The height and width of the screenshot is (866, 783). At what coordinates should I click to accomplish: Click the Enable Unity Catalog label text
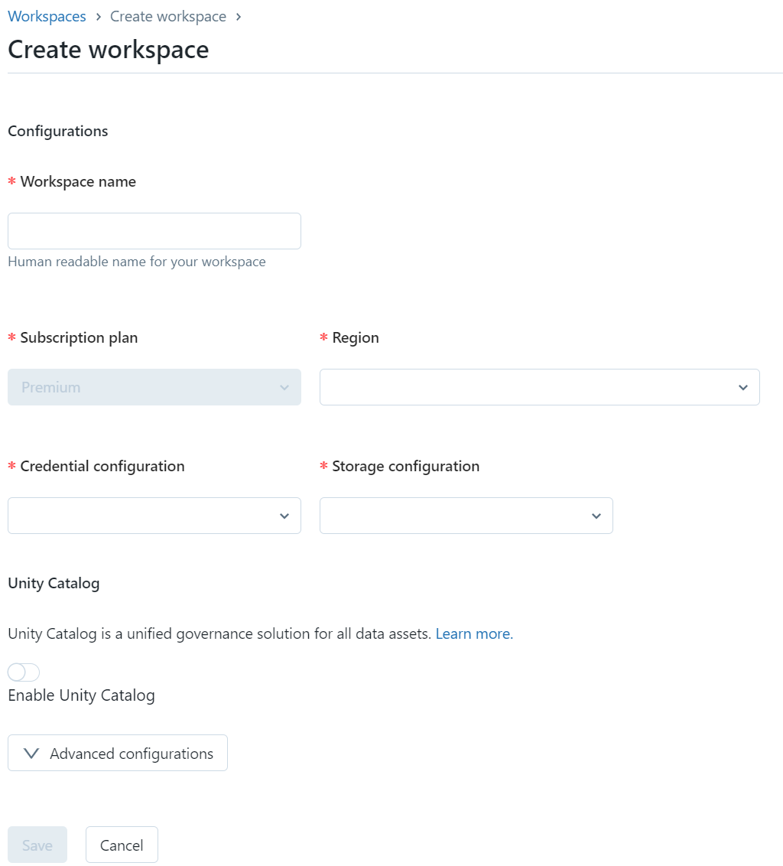81,695
